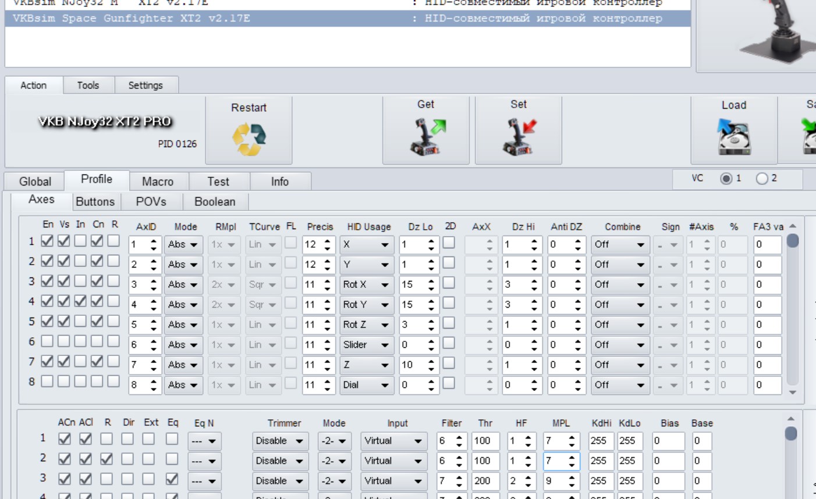Click the Get joystick icon with green arrow

coord(428,137)
